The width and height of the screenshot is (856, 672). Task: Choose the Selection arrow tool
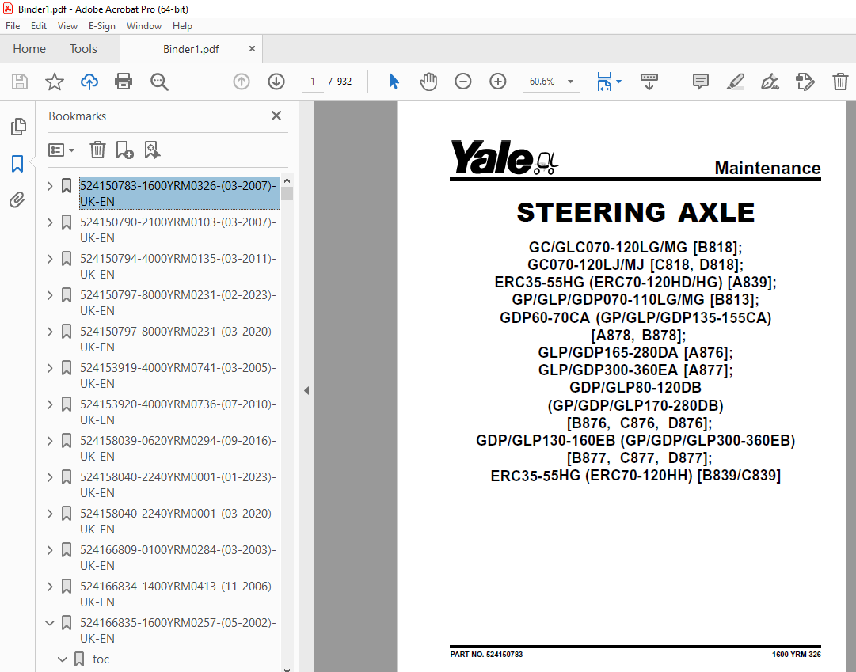click(x=394, y=82)
